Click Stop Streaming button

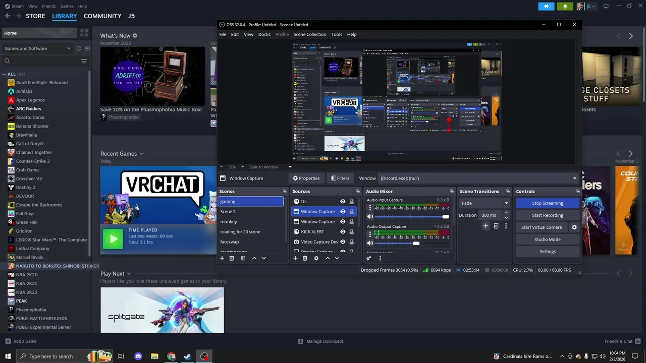click(548, 203)
